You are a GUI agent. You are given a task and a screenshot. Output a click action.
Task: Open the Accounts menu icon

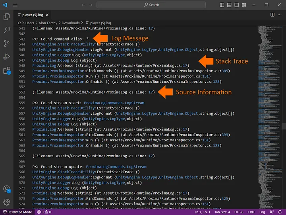click(x=7, y=189)
